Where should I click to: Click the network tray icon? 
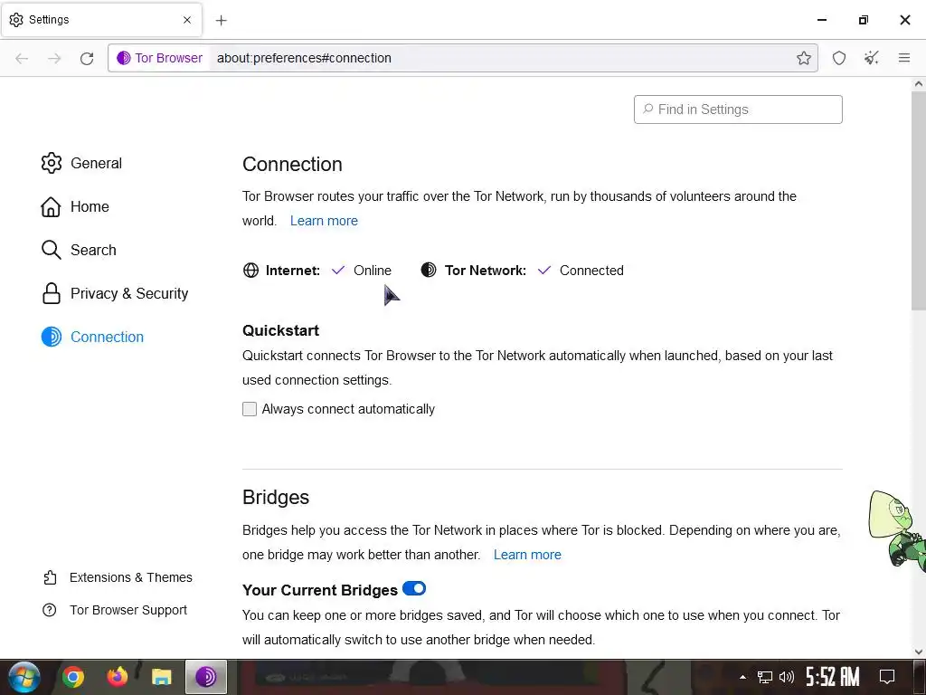click(765, 677)
